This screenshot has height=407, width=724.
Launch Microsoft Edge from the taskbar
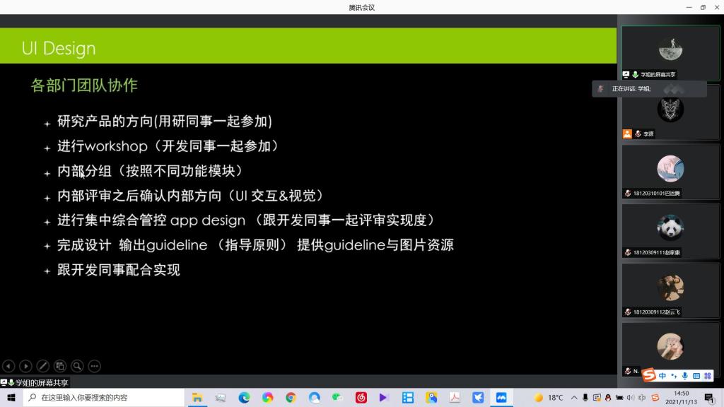244,398
